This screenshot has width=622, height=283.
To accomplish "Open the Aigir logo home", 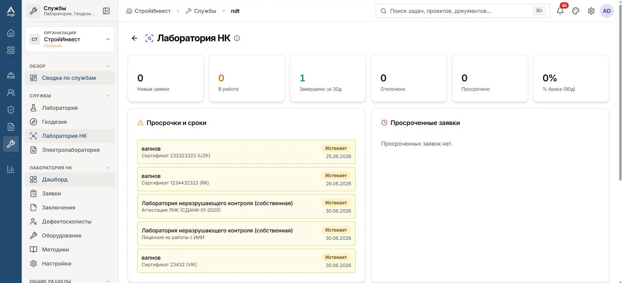I will [x=11, y=11].
